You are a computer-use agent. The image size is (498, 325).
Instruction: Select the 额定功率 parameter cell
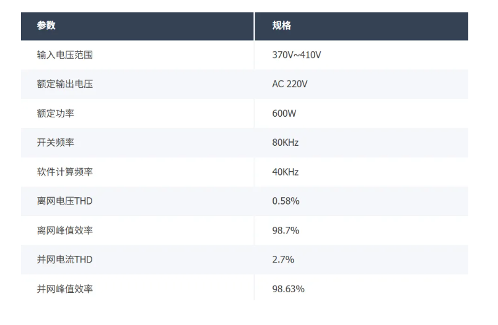(x=56, y=114)
